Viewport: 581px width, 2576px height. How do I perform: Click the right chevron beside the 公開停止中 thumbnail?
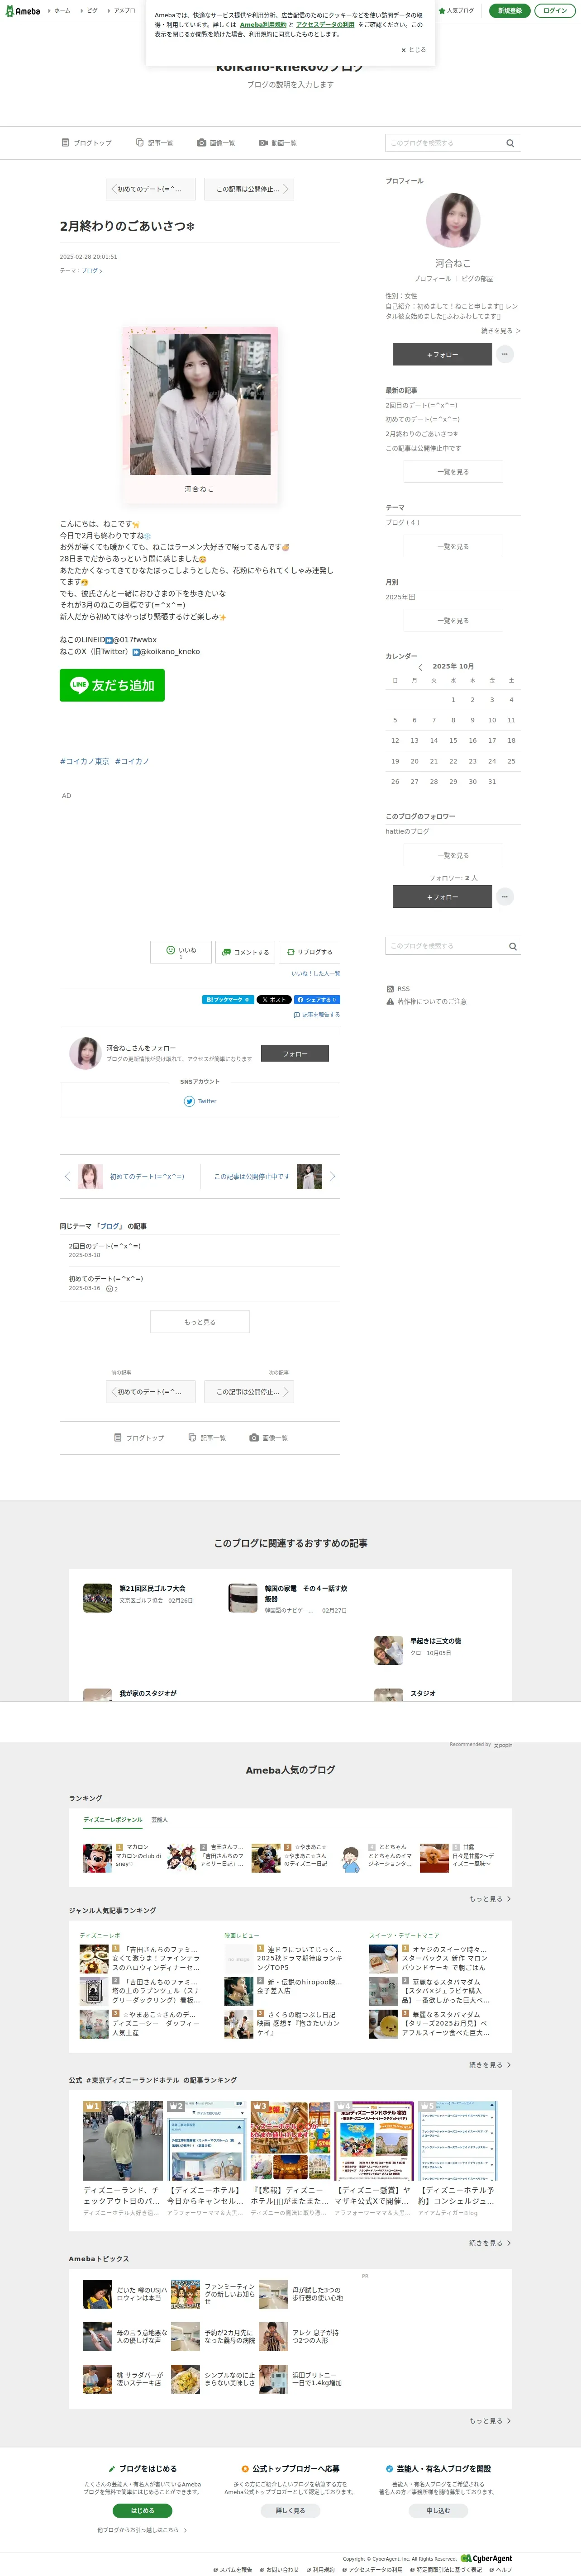pyautogui.click(x=332, y=1177)
